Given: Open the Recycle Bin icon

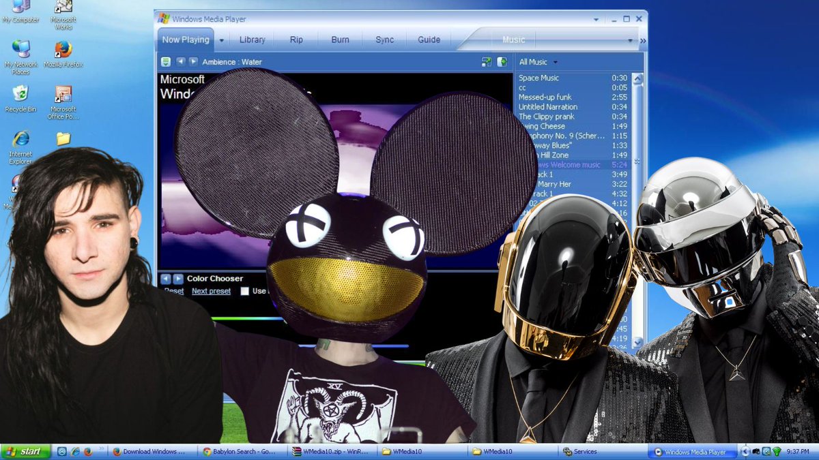Looking at the screenshot, I should [x=20, y=99].
